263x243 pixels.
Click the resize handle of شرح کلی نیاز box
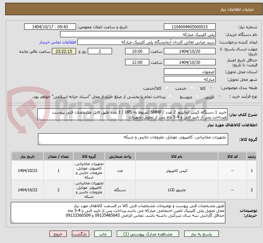tap(39, 118)
